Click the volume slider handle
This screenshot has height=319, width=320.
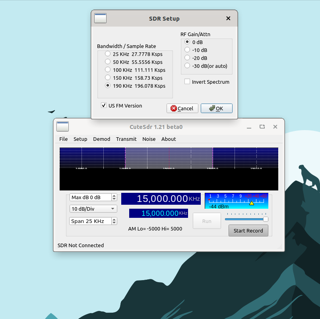point(266,219)
